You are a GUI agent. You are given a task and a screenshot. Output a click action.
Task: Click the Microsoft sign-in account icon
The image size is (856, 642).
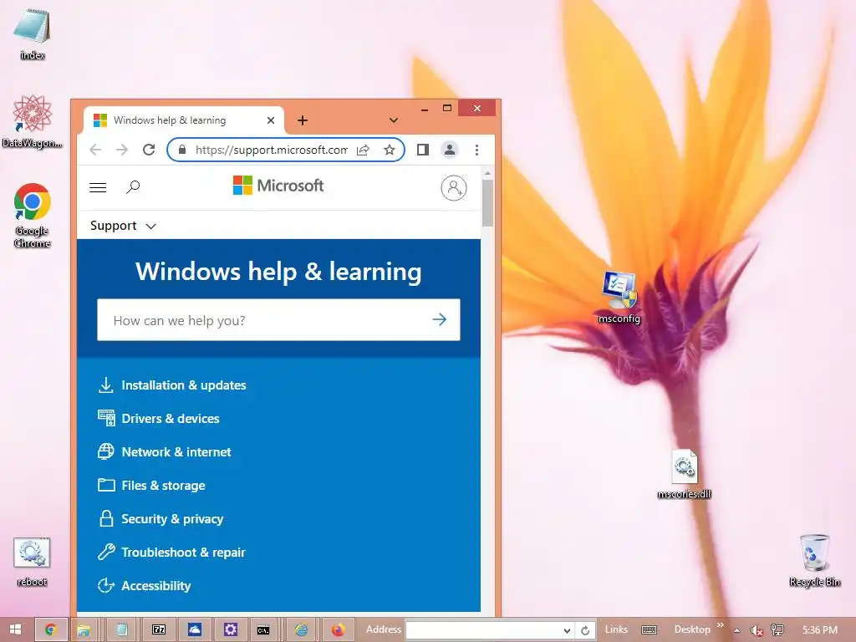454,188
